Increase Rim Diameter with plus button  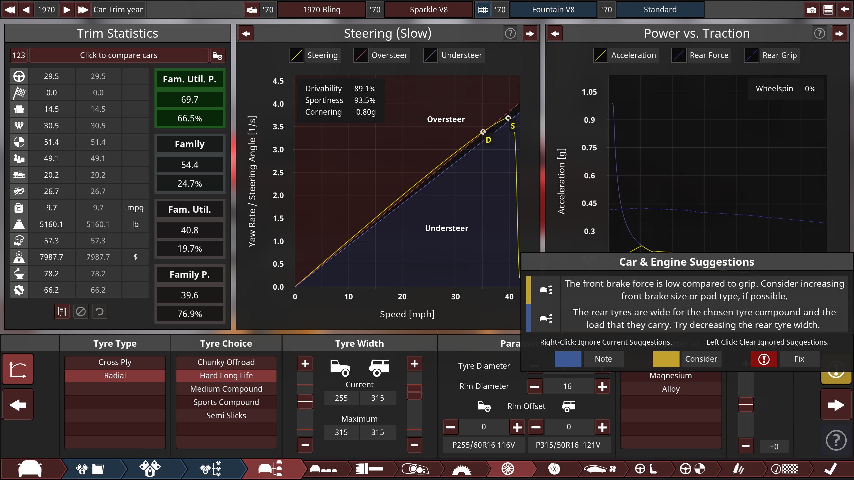pos(602,387)
